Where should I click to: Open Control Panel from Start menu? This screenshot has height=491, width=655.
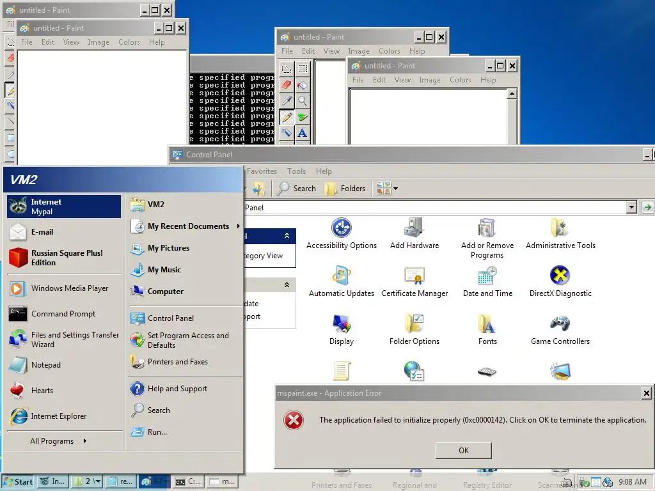pyautogui.click(x=185, y=318)
